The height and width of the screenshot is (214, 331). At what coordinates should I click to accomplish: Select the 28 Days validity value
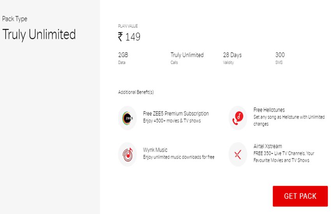232,55
